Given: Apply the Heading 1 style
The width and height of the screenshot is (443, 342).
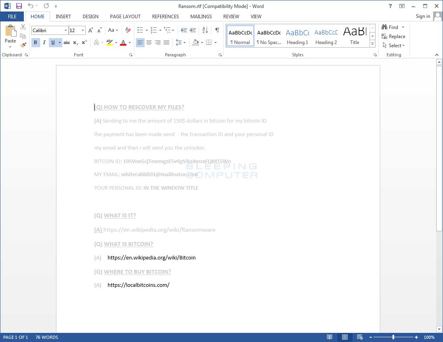Looking at the screenshot, I should point(297,36).
